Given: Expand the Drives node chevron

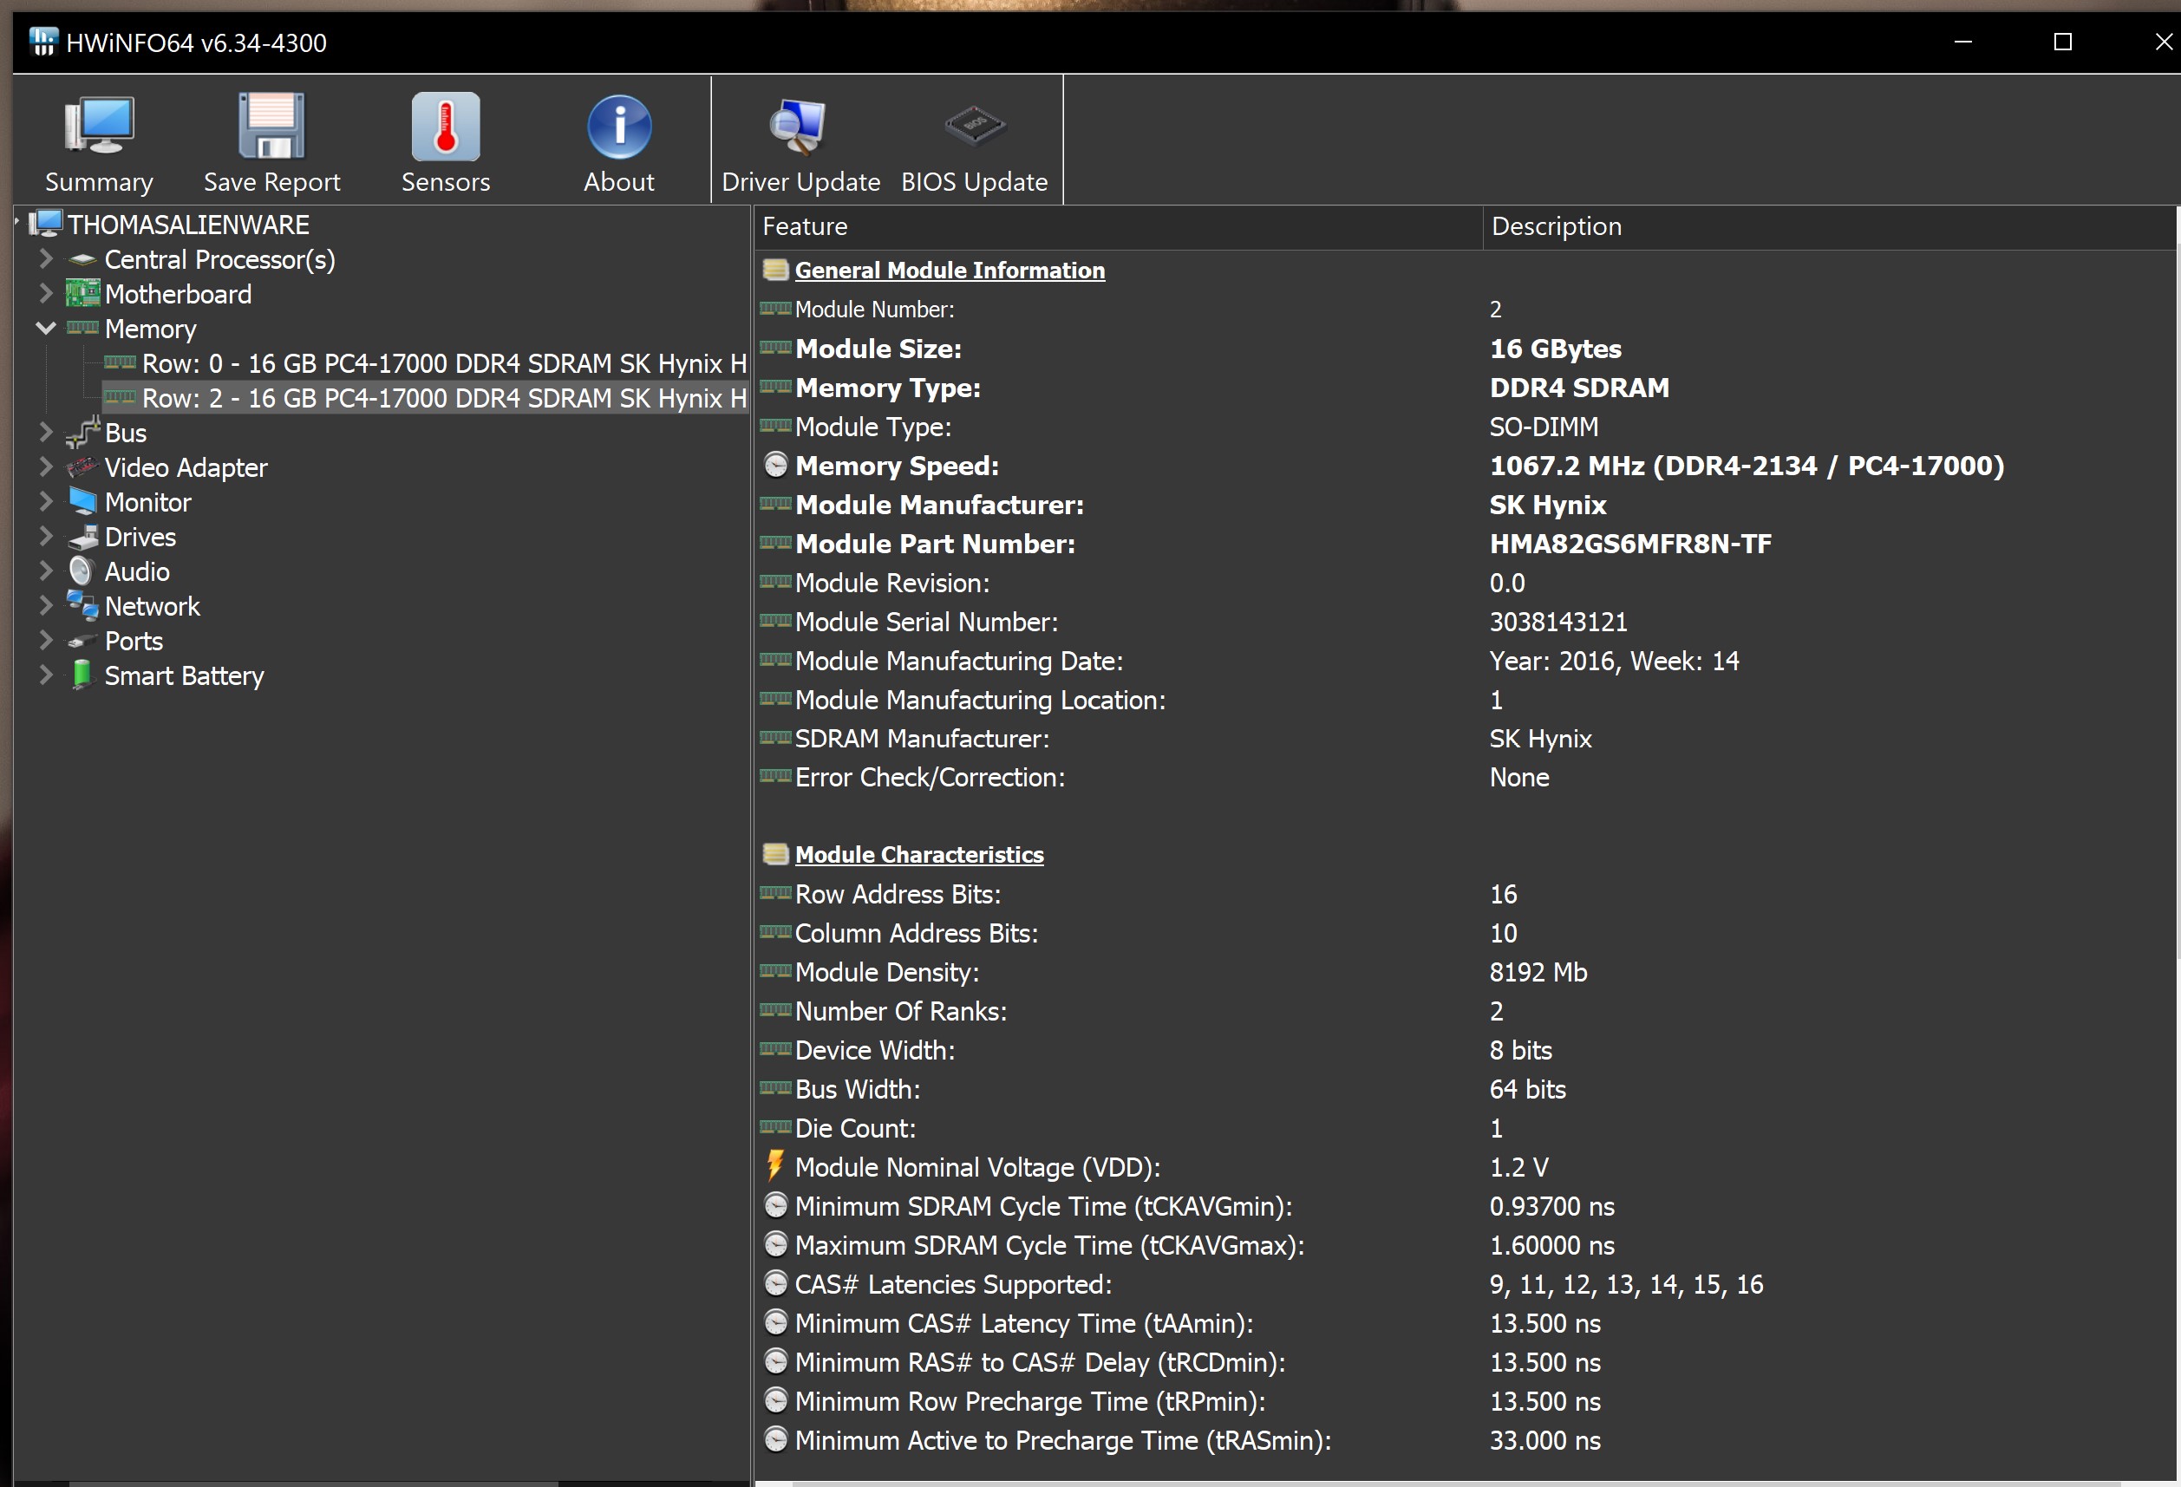Looking at the screenshot, I should click(45, 537).
